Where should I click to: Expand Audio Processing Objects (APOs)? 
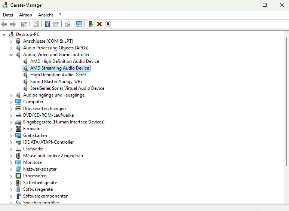(x=11, y=48)
